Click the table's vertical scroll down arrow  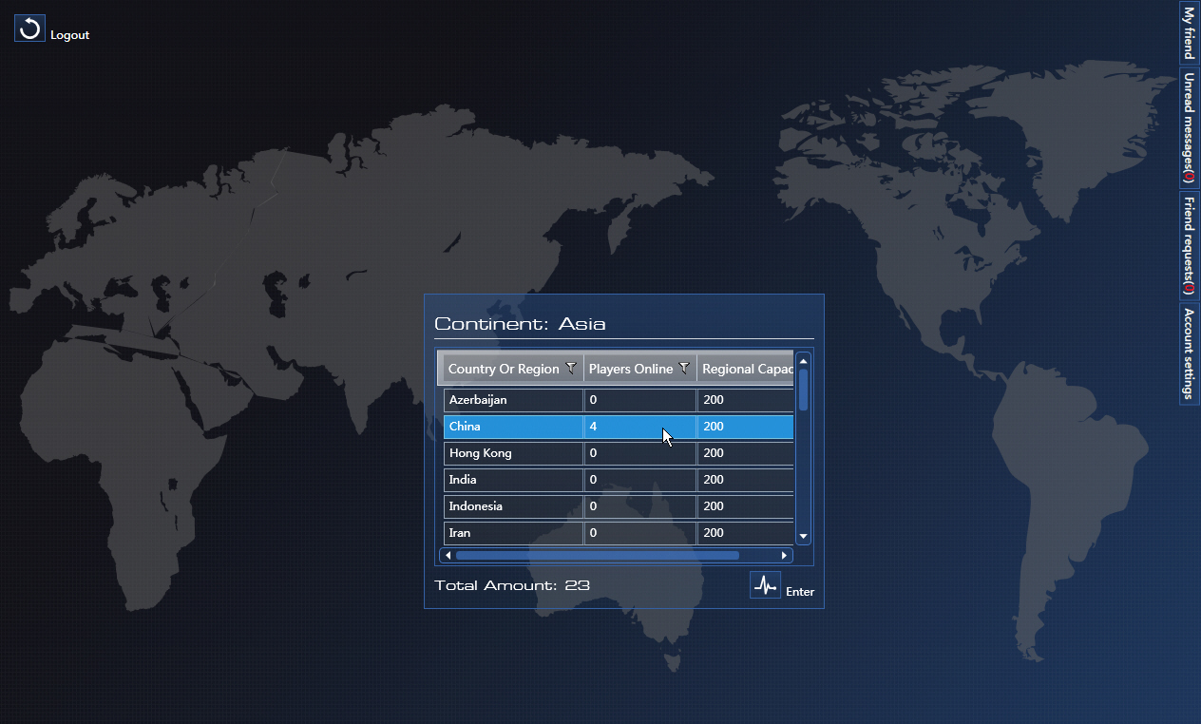(x=803, y=537)
